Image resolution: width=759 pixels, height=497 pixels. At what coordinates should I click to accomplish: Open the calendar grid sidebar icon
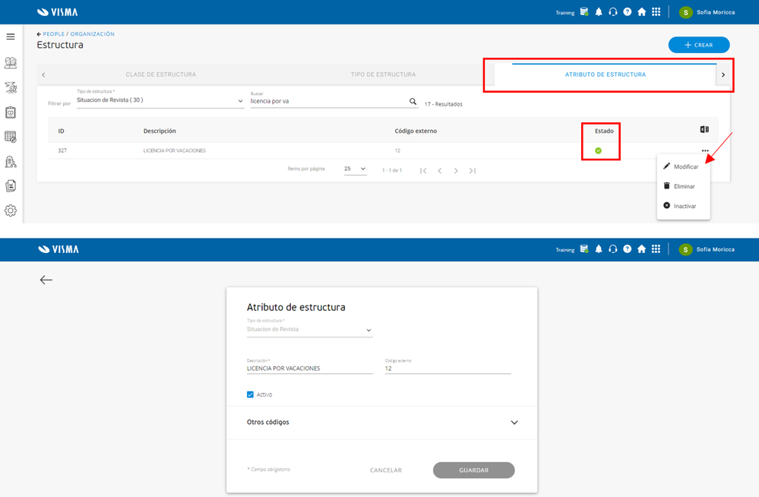coord(11,137)
